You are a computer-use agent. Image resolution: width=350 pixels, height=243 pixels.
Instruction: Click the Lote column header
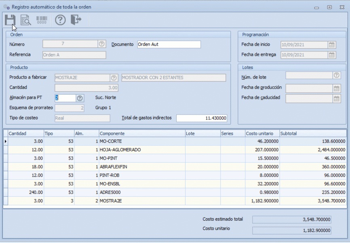click(203, 134)
